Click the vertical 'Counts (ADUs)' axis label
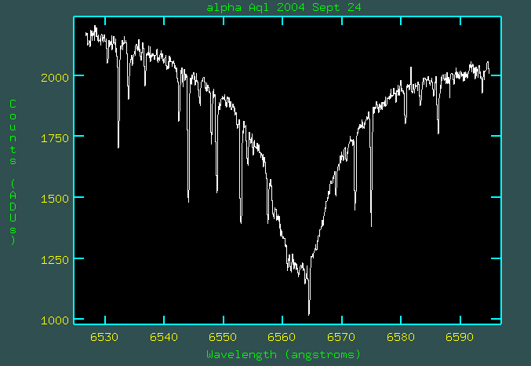 (x=13, y=172)
